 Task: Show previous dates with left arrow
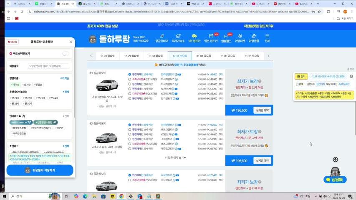tap(91, 56)
